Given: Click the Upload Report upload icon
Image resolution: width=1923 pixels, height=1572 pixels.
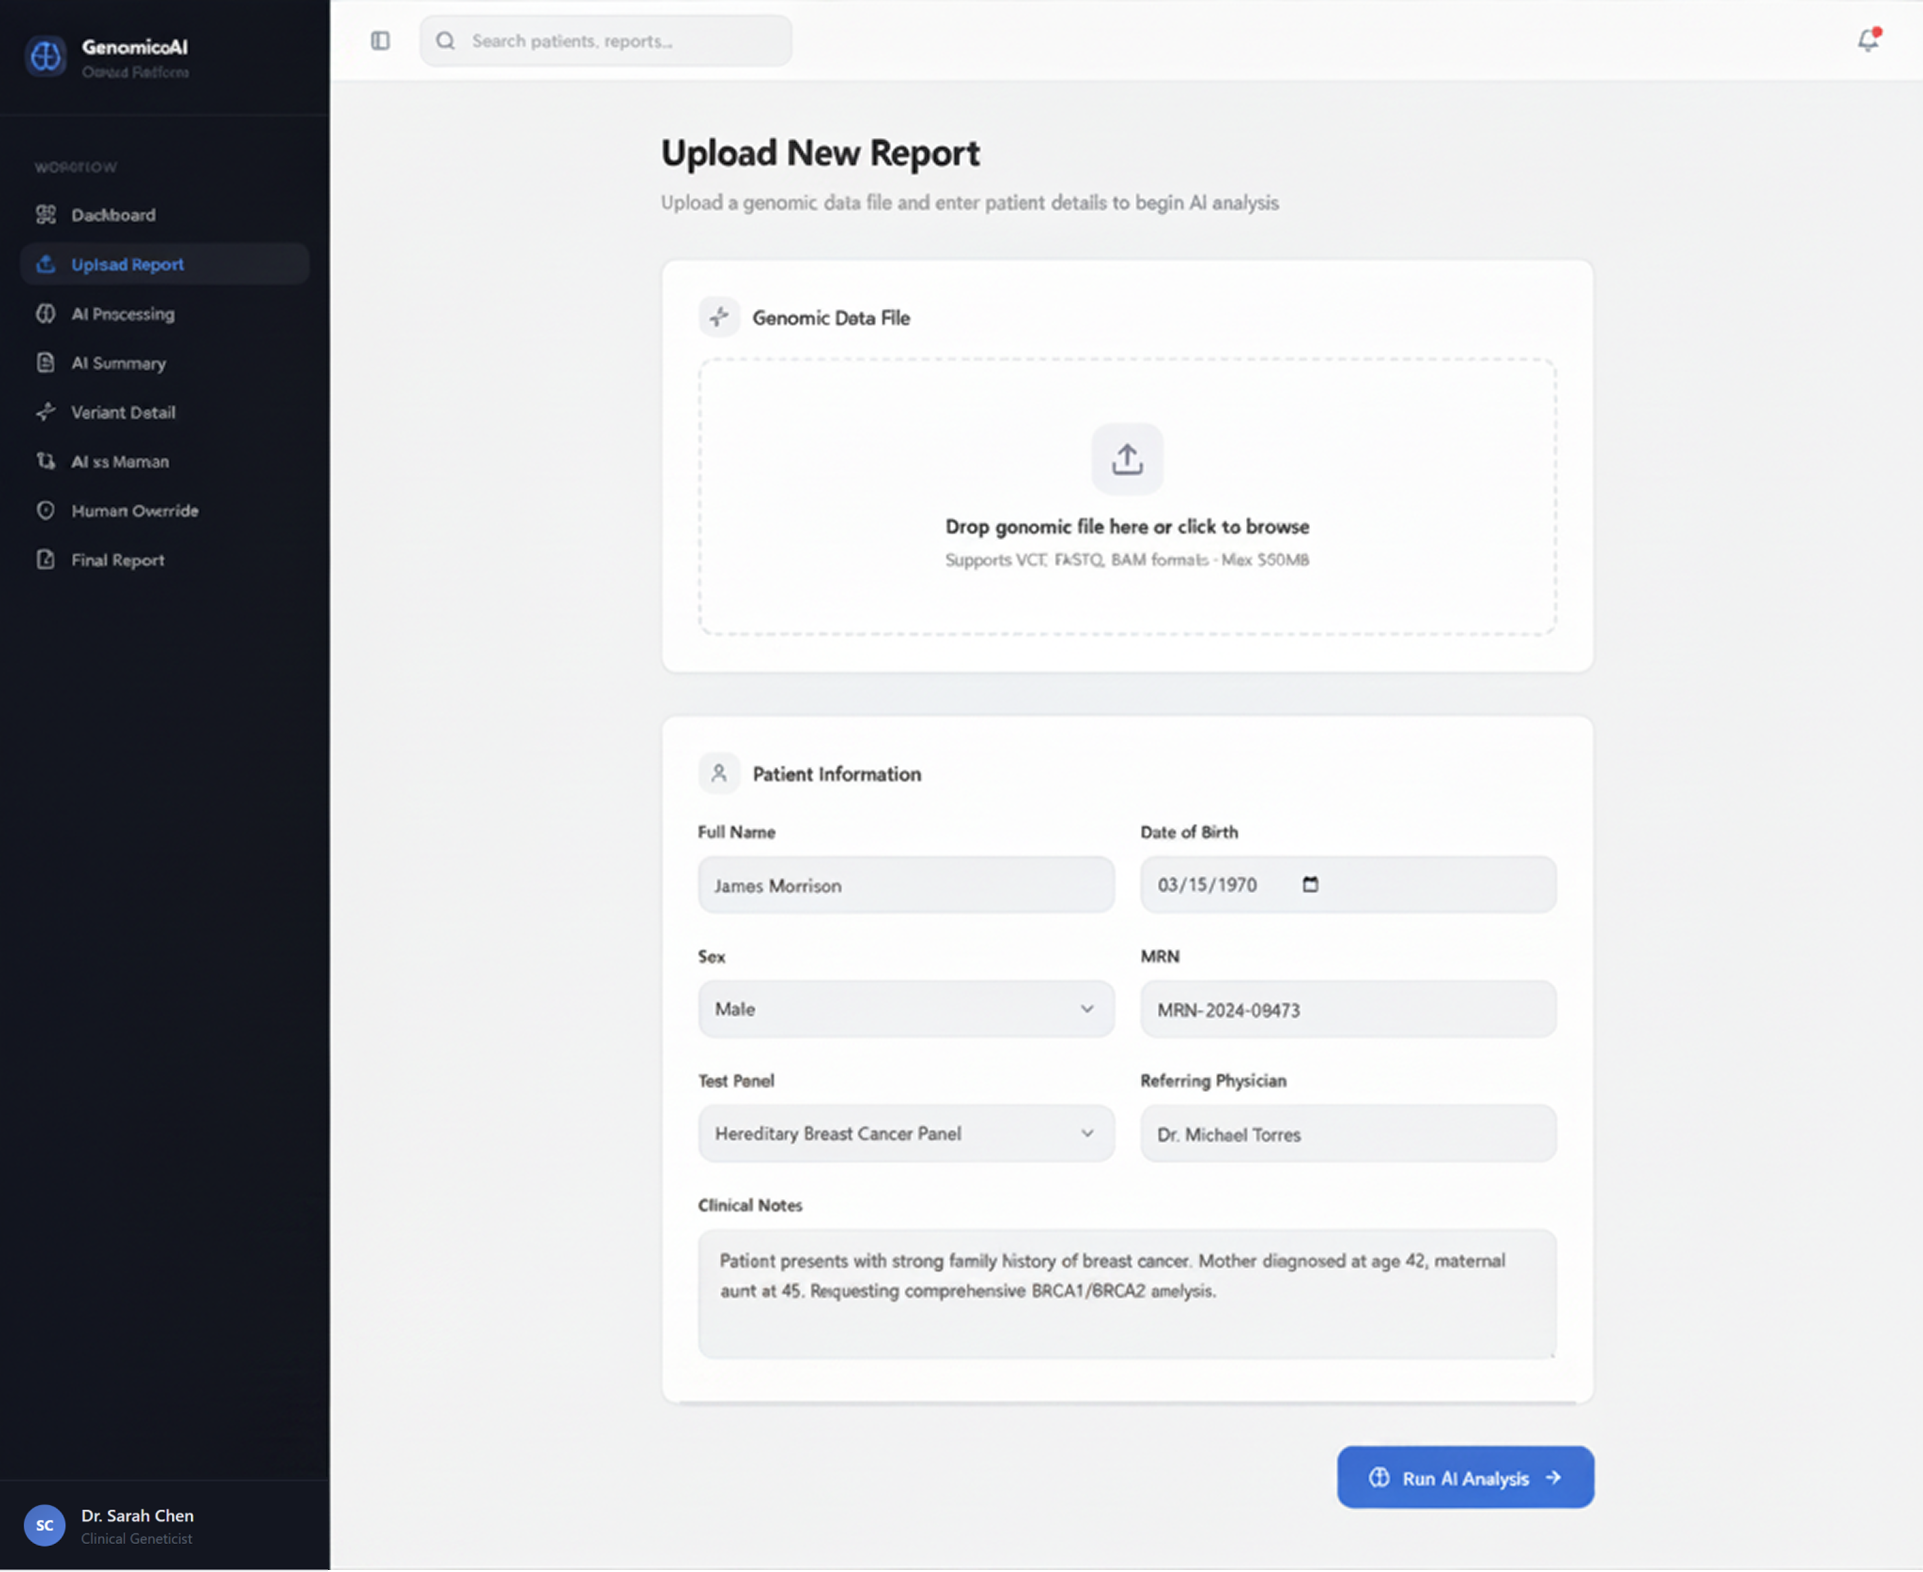Looking at the screenshot, I should coord(46,264).
